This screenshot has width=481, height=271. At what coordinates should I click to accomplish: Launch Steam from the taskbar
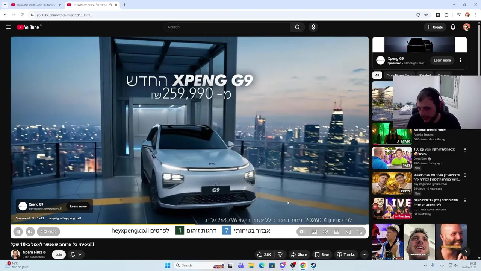coord(313,265)
